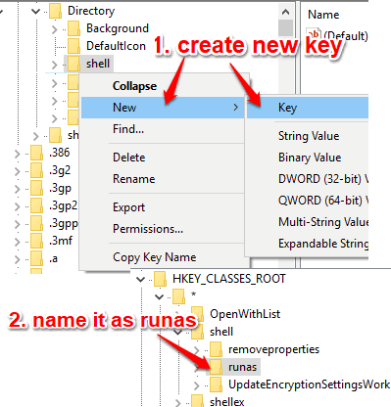The width and height of the screenshot is (391, 407).
Task: Expand the .386 key chevron
Action: click(x=18, y=154)
